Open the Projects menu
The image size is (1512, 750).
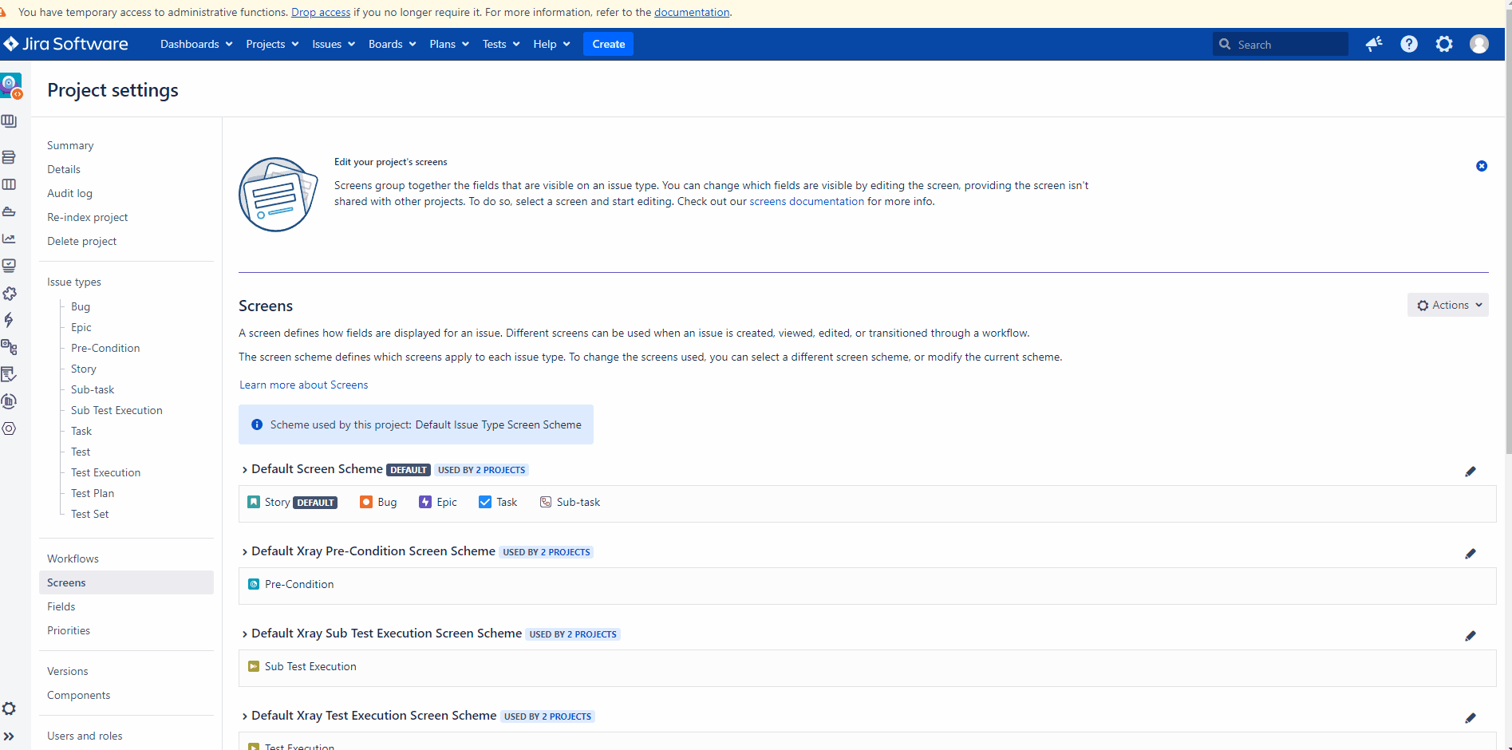click(x=272, y=44)
